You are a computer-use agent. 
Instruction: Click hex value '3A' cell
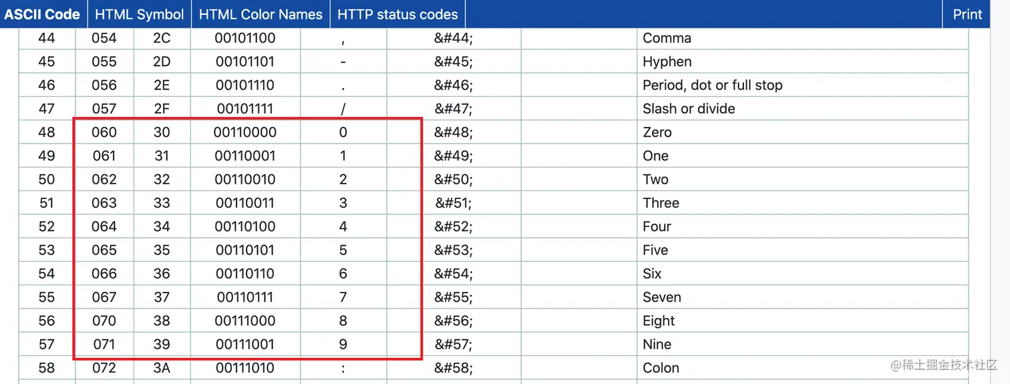162,368
